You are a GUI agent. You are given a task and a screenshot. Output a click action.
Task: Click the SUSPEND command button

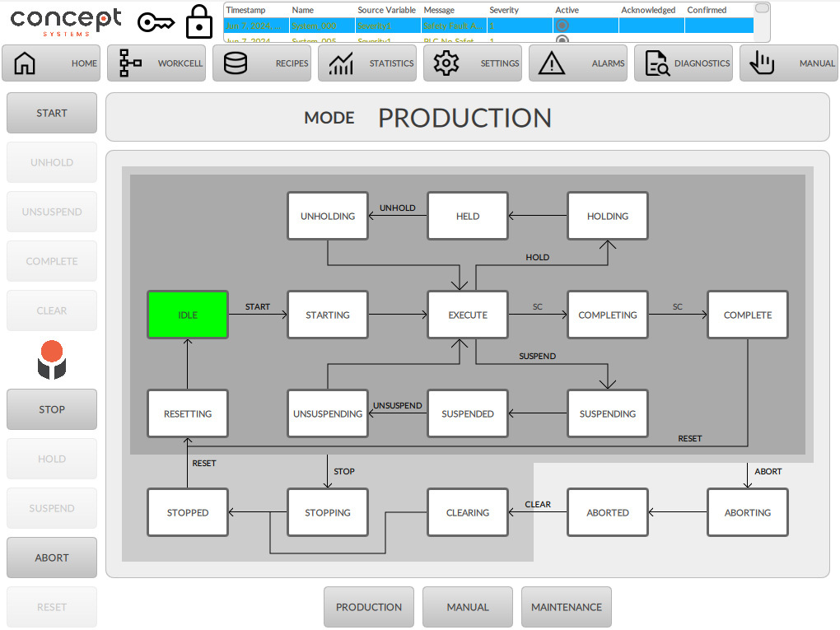coord(52,508)
